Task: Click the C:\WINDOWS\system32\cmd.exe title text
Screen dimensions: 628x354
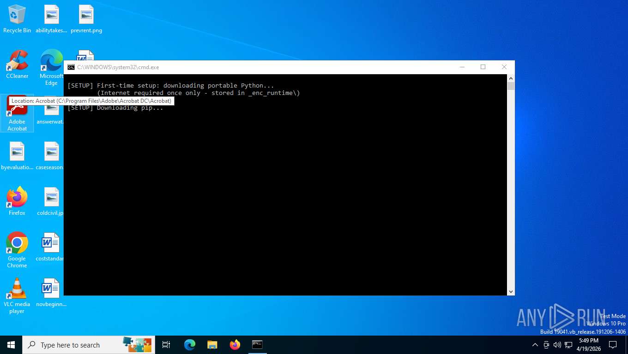Action: tap(118, 67)
